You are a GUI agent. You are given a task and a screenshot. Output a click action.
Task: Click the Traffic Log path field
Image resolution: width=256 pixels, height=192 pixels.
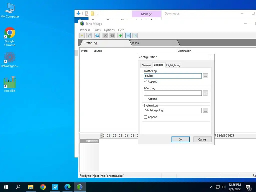click(173, 76)
